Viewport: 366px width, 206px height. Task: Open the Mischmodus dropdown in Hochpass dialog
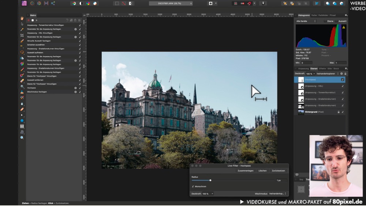278,194
